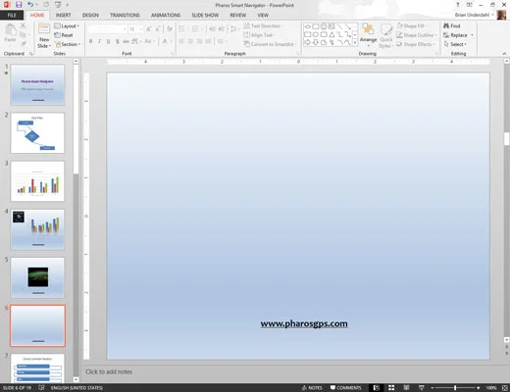Click the Cut scissors icon

pos(23,25)
